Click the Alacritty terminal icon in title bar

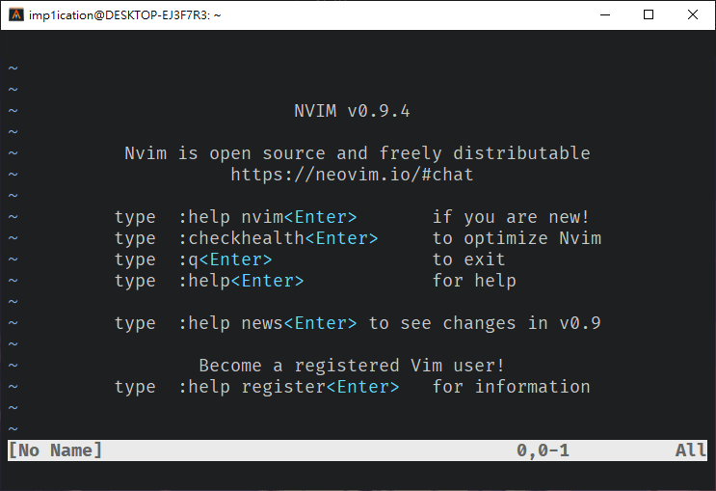coord(16,14)
